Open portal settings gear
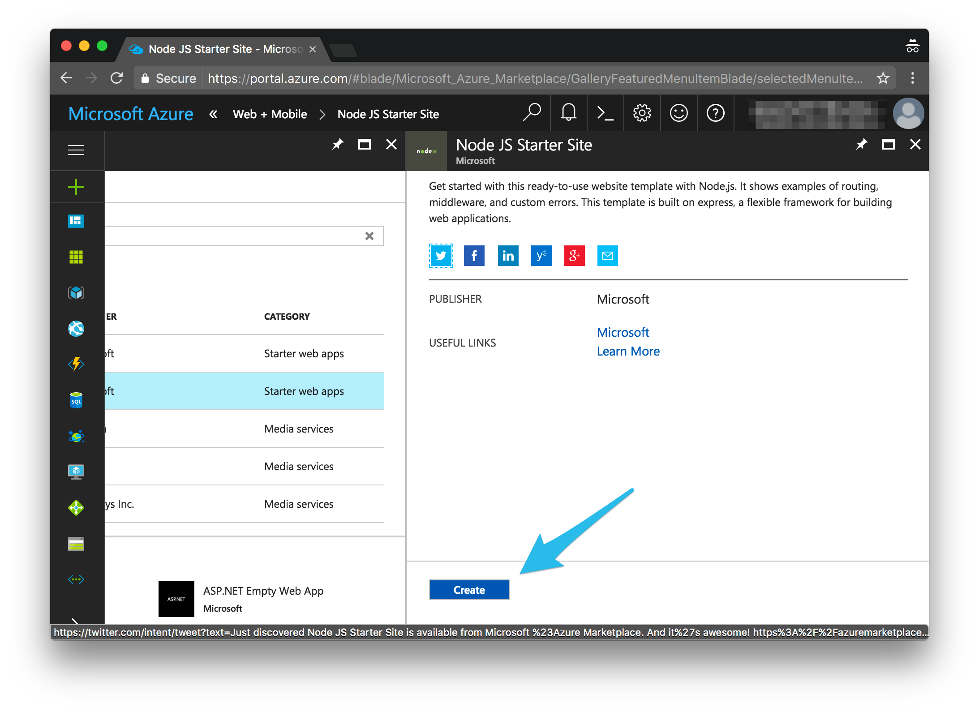Image resolution: width=979 pixels, height=712 pixels. (x=642, y=113)
